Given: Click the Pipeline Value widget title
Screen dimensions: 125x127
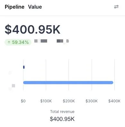Looking at the screenshot, I should click(23, 7).
